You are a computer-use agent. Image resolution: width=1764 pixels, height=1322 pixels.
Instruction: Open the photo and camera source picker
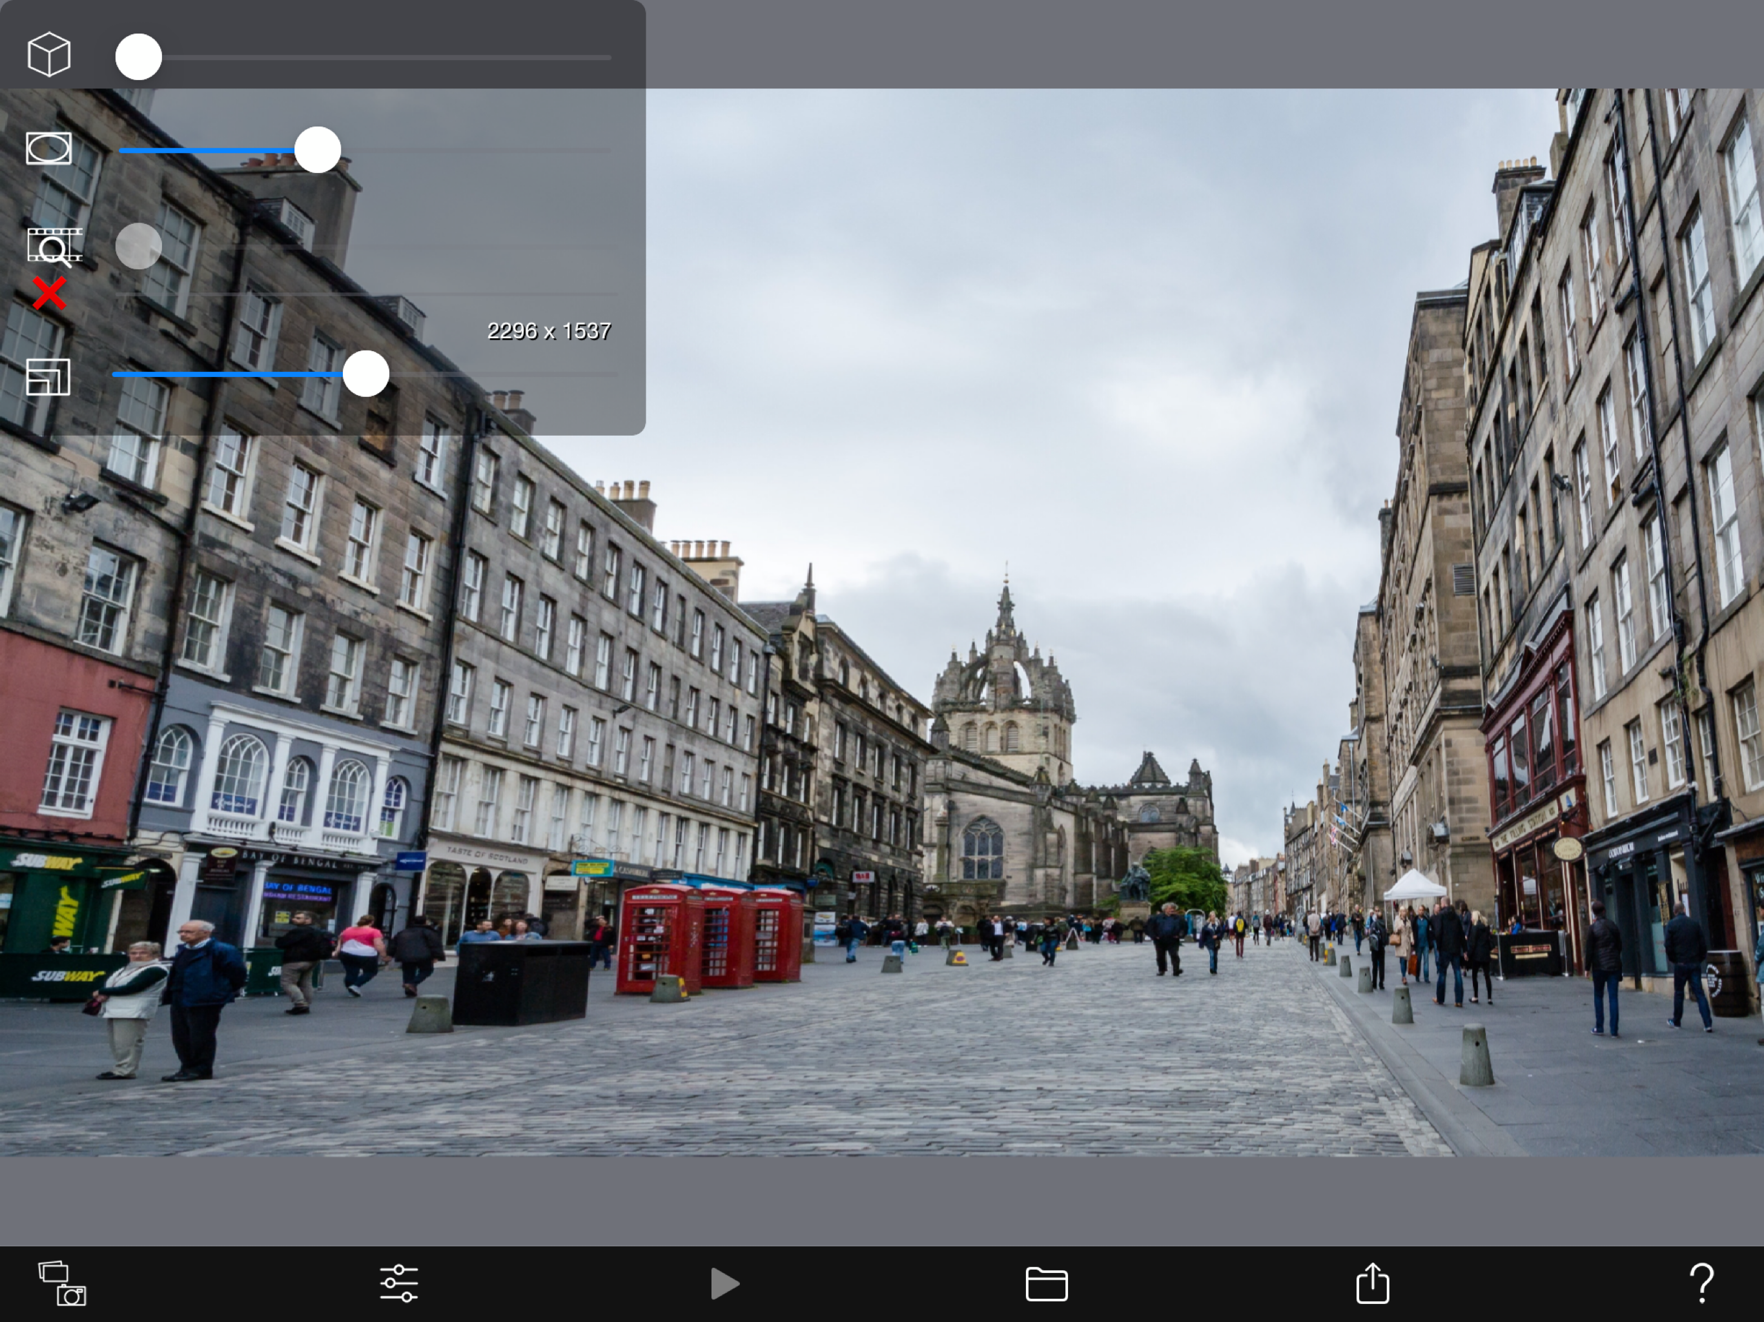point(62,1283)
